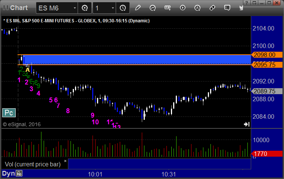Click the 2092.00 price axis label
284x179 pixels.
263,81
